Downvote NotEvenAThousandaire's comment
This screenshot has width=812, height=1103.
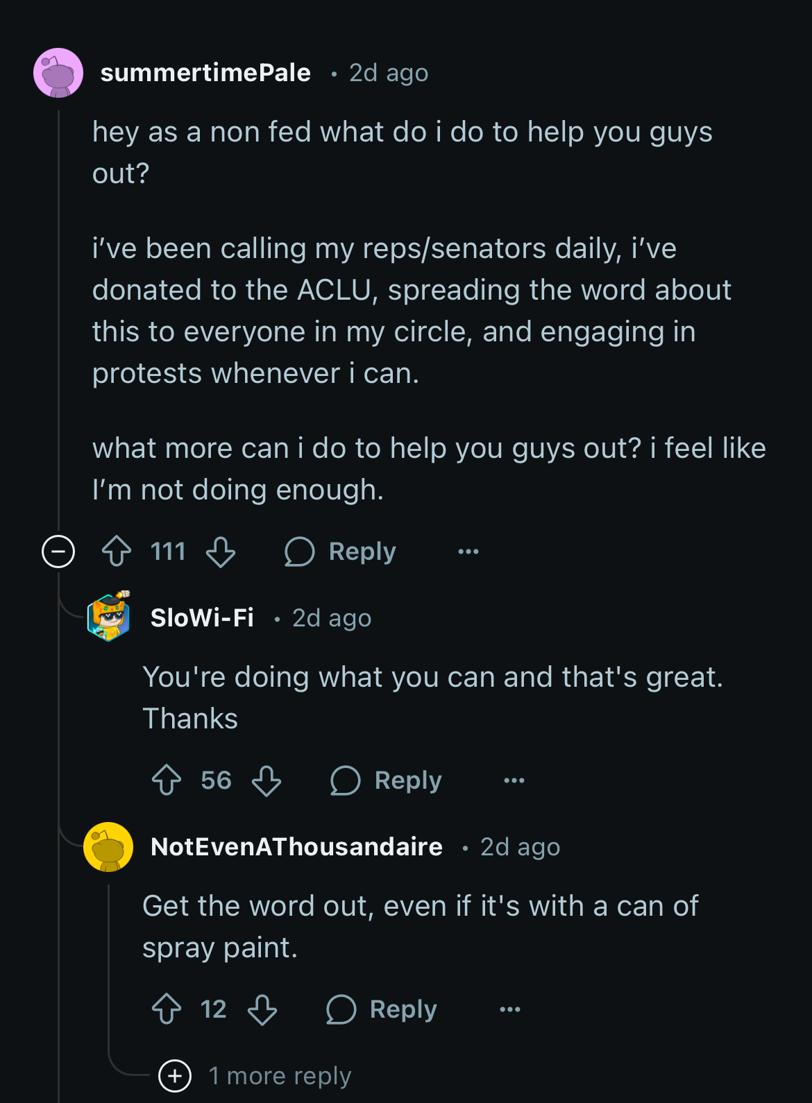coord(262,1009)
